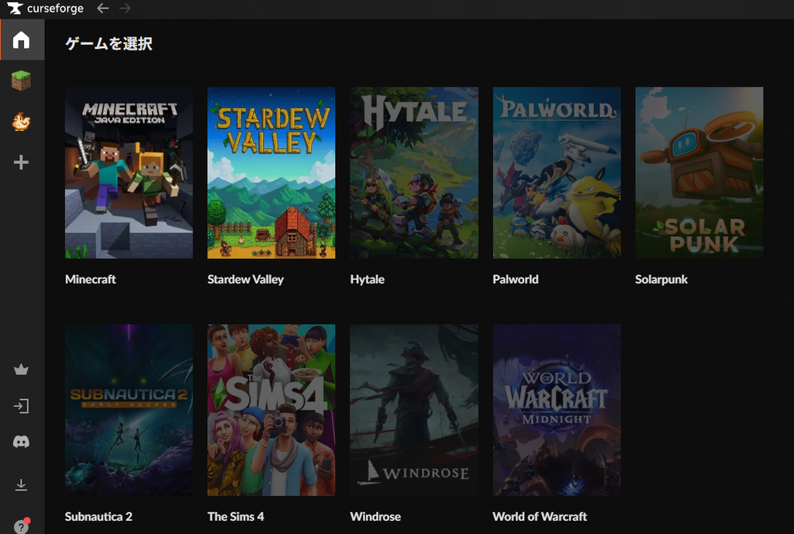Select The Sims 4 cover art

tap(271, 410)
